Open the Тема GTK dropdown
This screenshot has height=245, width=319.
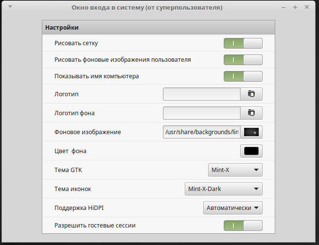[x=235, y=170]
